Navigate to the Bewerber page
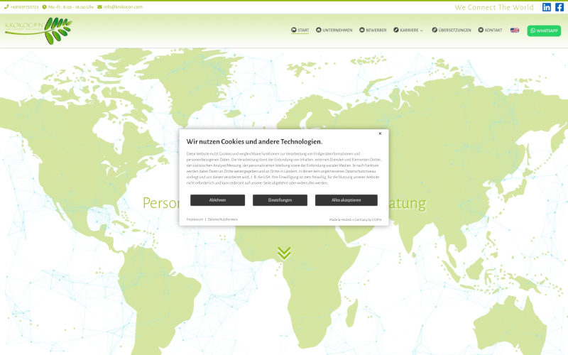Viewport: 568px width, 355px height. click(x=373, y=31)
